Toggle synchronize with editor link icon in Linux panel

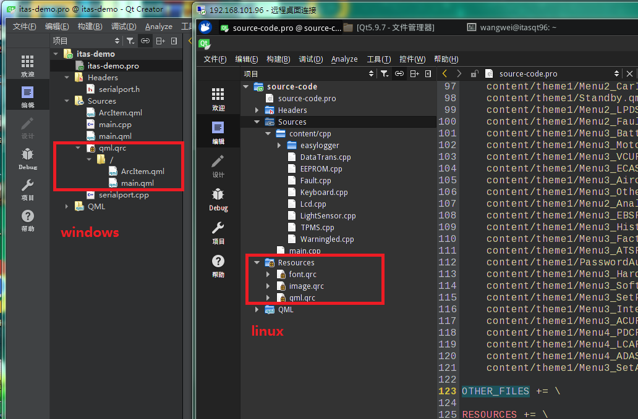coord(399,73)
